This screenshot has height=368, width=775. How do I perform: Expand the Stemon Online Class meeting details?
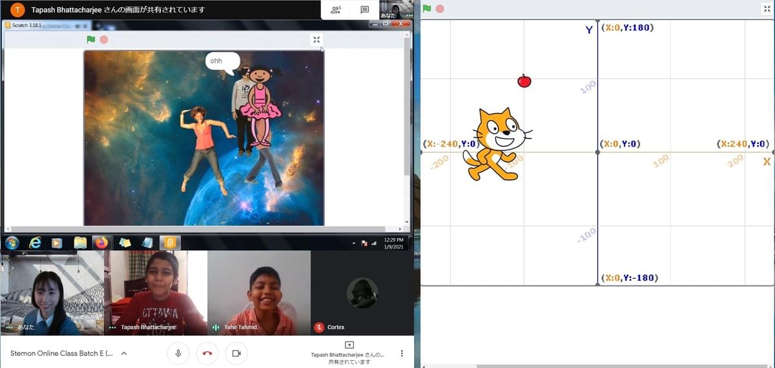coord(124,353)
